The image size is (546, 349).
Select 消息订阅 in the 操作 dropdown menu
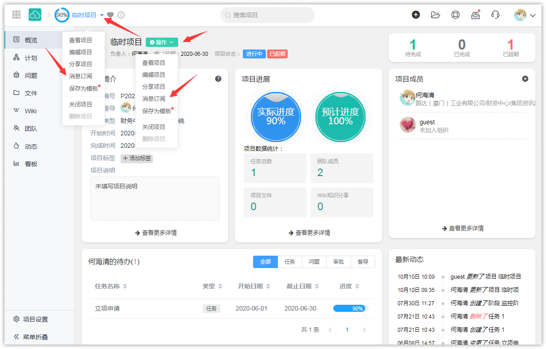(x=153, y=99)
